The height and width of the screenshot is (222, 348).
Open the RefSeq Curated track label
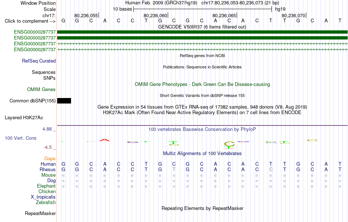(x=39, y=61)
